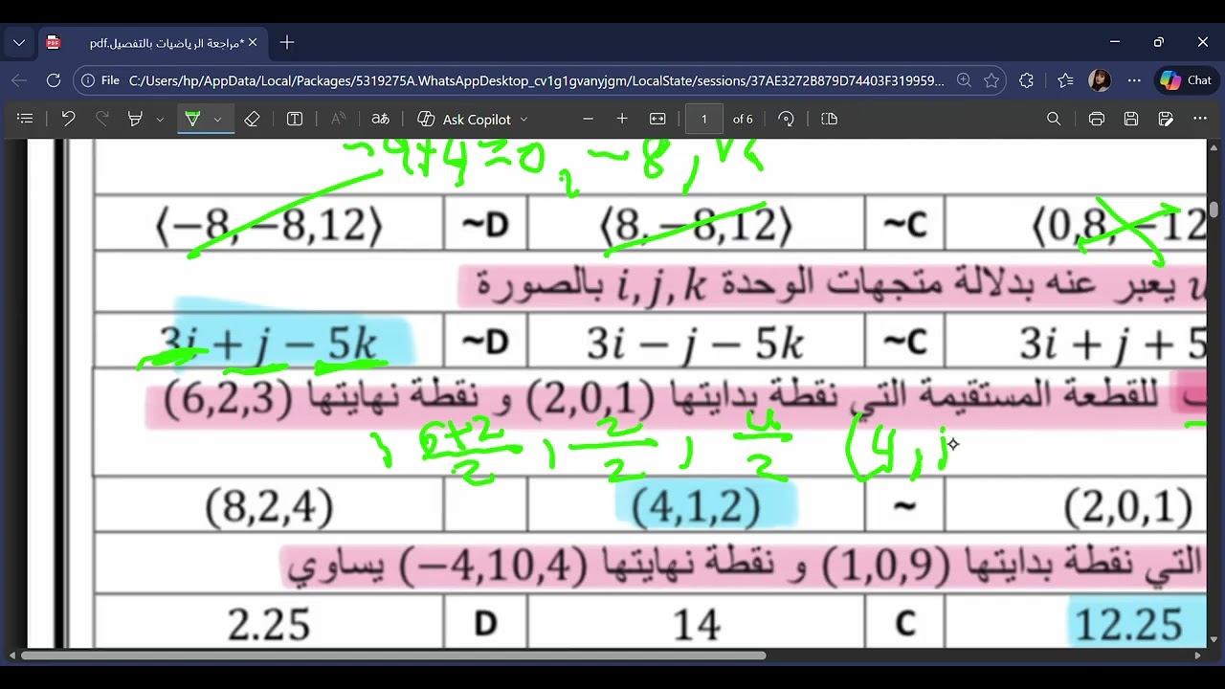Open the tab actions menu chevron
Viewport: 1225px width, 689px height.
click(19, 42)
